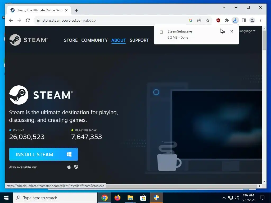This screenshot has width=271, height=203.
Task: Click the forward navigation arrow
Action: [x=19, y=20]
